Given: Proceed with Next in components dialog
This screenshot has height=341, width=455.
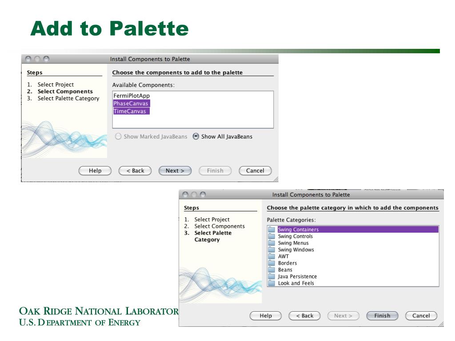Looking at the screenshot, I should point(175,171).
